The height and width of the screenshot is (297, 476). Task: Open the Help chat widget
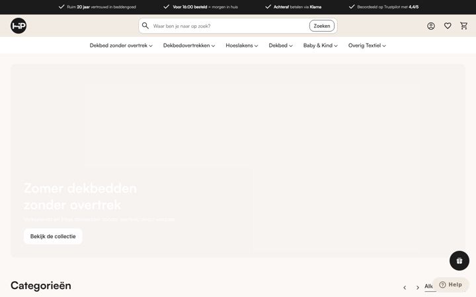pyautogui.click(x=451, y=284)
